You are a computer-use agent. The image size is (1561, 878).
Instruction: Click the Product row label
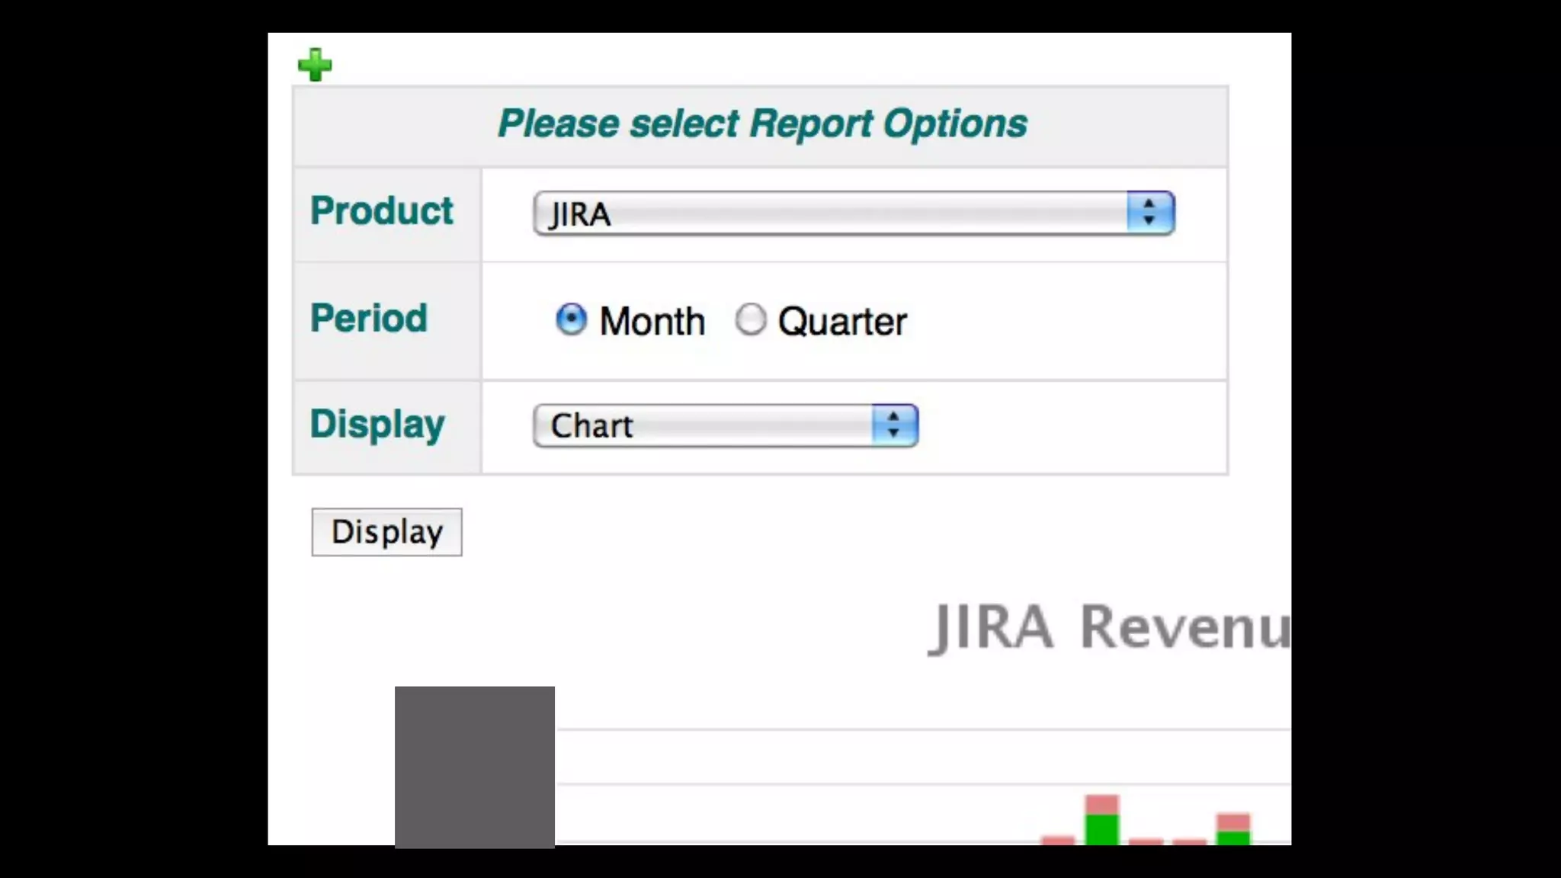click(x=381, y=211)
